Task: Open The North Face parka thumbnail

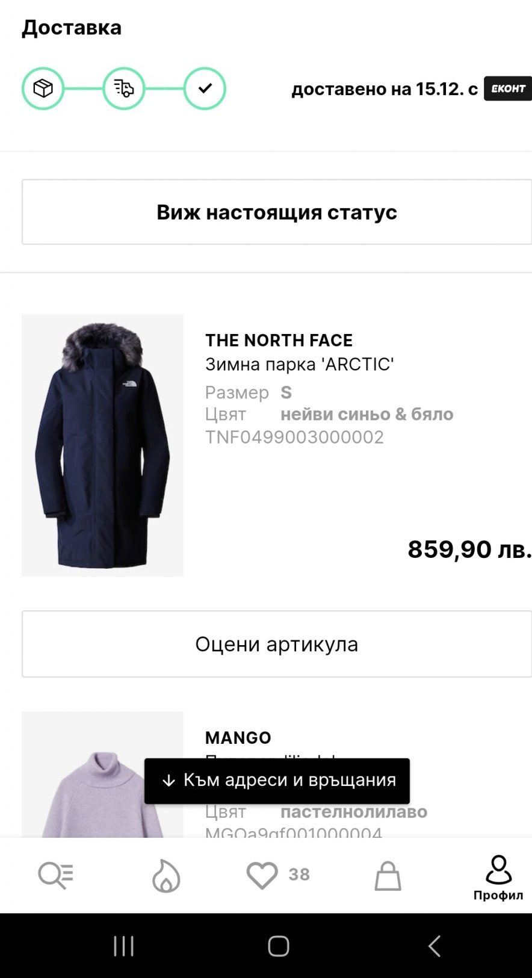Action: point(102,445)
